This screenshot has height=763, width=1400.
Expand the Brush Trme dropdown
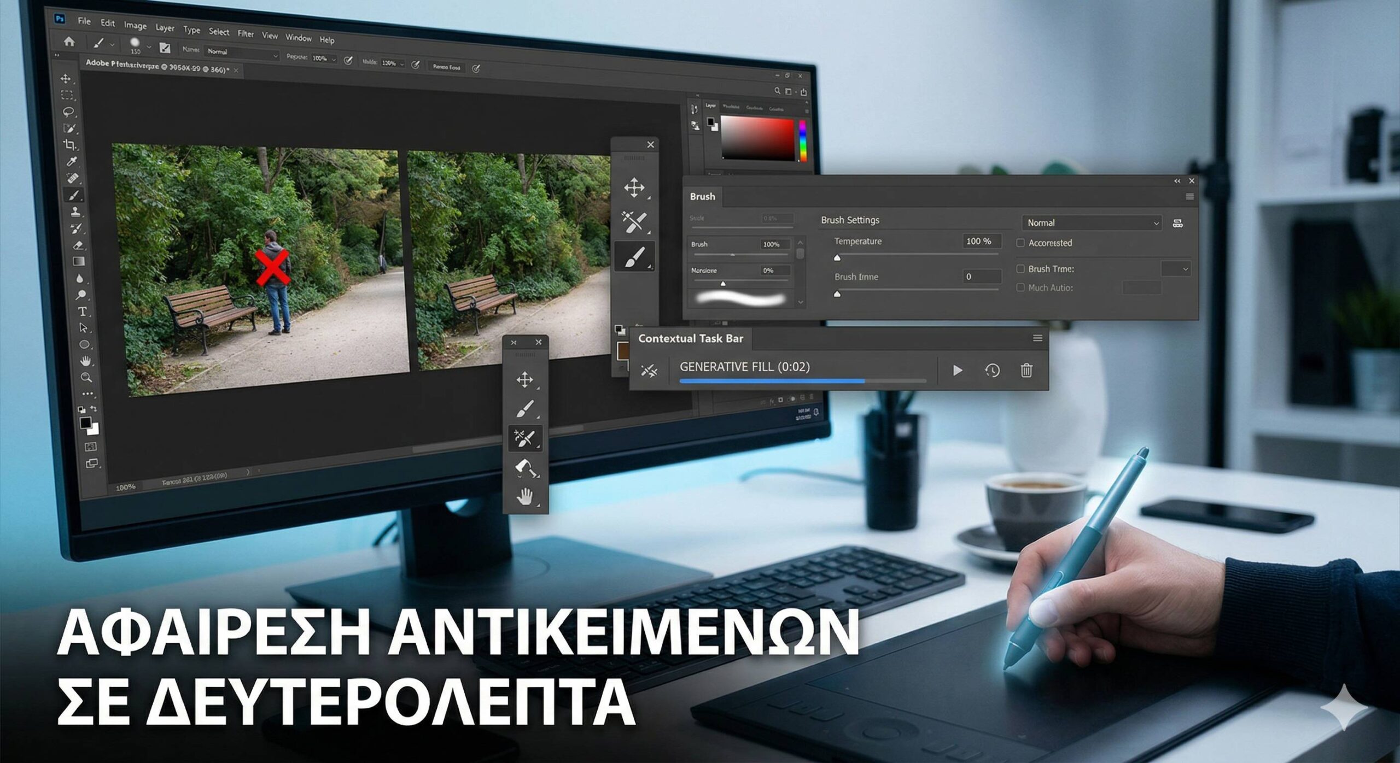pos(1176,269)
